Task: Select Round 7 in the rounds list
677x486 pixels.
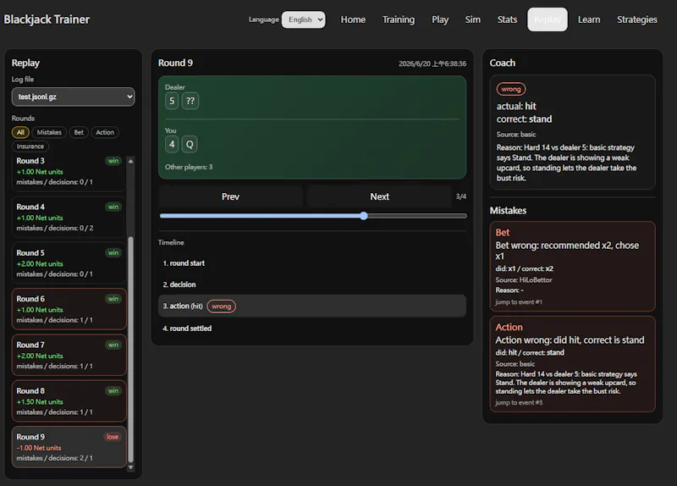Action: coord(69,355)
